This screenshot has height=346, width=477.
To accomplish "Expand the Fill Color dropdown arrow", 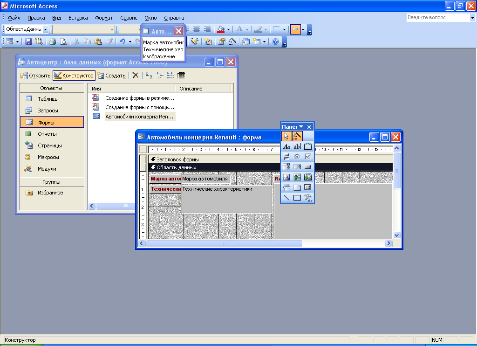I will [228, 29].
